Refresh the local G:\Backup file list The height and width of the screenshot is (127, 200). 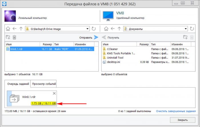coord(94,29)
